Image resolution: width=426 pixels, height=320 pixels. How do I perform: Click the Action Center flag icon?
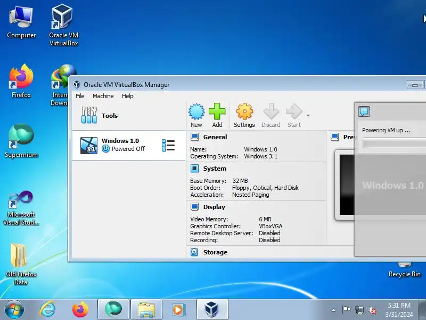(346, 310)
